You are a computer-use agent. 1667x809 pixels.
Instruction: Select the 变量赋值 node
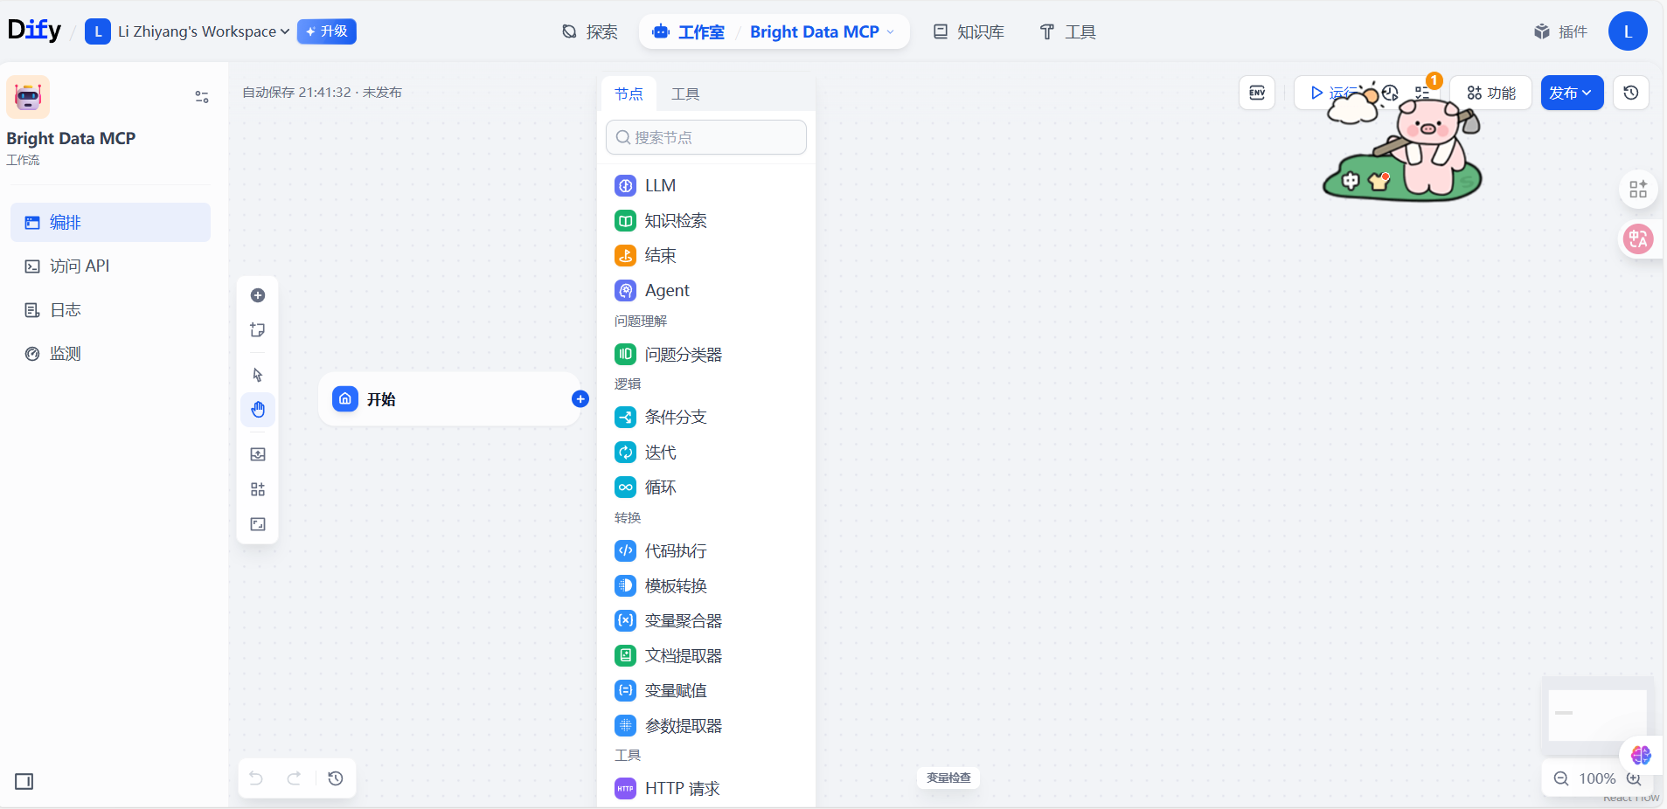706,691
